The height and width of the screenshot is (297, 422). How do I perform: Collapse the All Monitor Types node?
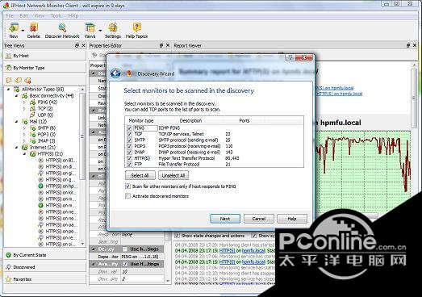coord(8,90)
